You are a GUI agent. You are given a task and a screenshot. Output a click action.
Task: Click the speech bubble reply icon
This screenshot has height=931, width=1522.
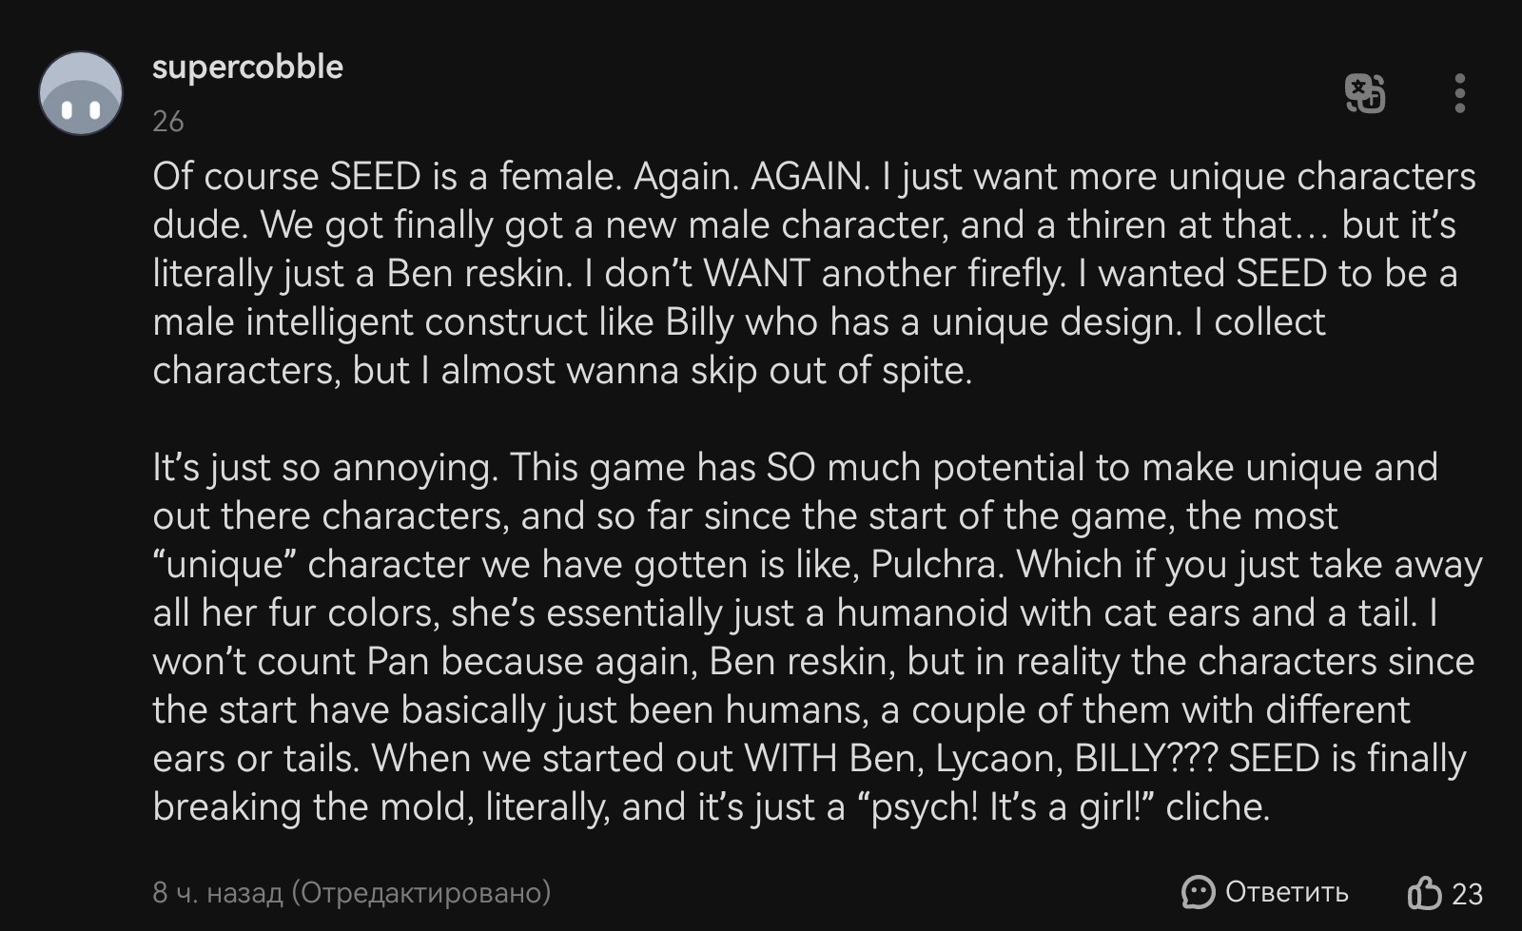point(1198,892)
